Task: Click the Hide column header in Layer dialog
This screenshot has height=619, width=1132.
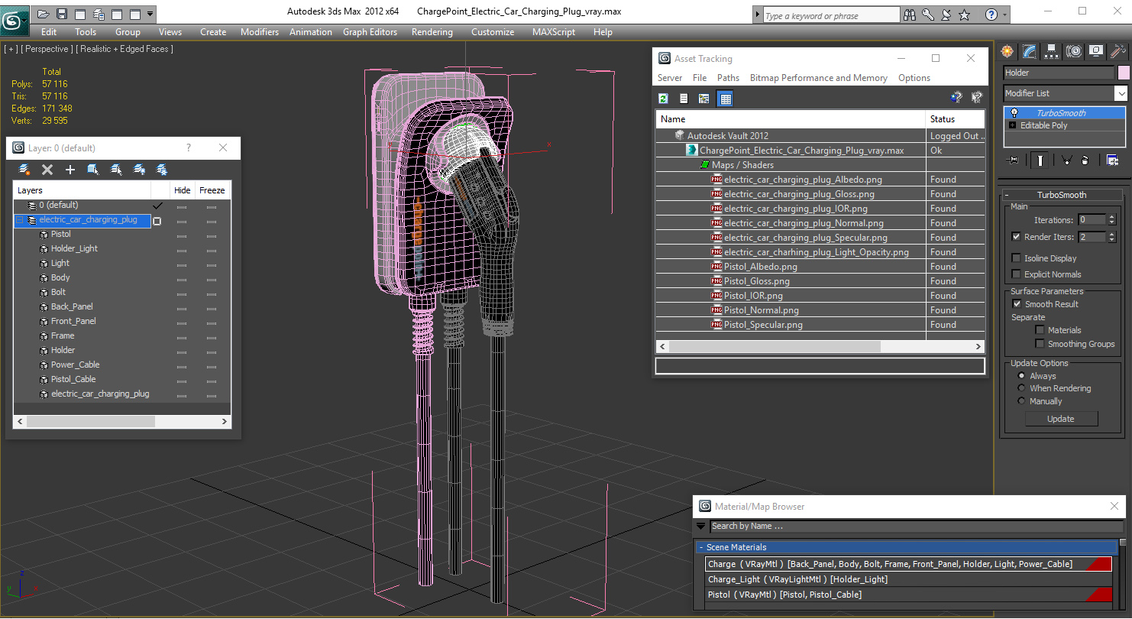Action: pyautogui.click(x=183, y=190)
